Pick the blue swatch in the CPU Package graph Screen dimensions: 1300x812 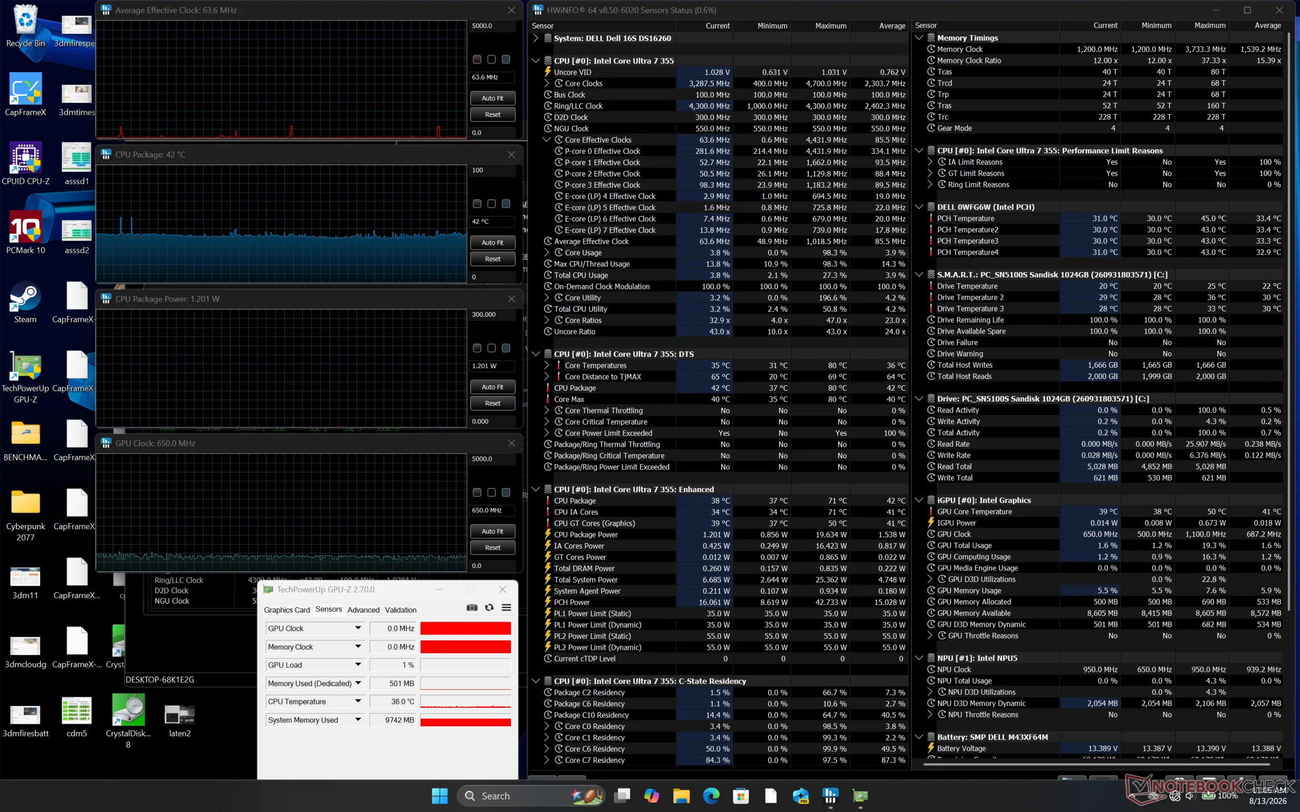506,204
